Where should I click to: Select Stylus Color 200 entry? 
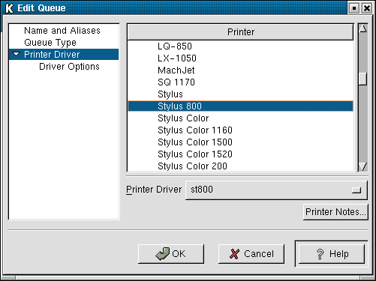tap(240, 166)
